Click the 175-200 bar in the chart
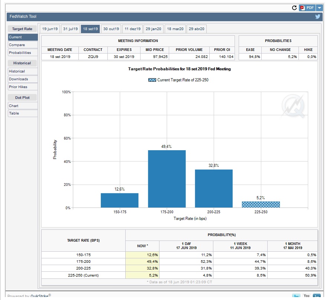This screenshot has height=300, width=326. pos(167,178)
